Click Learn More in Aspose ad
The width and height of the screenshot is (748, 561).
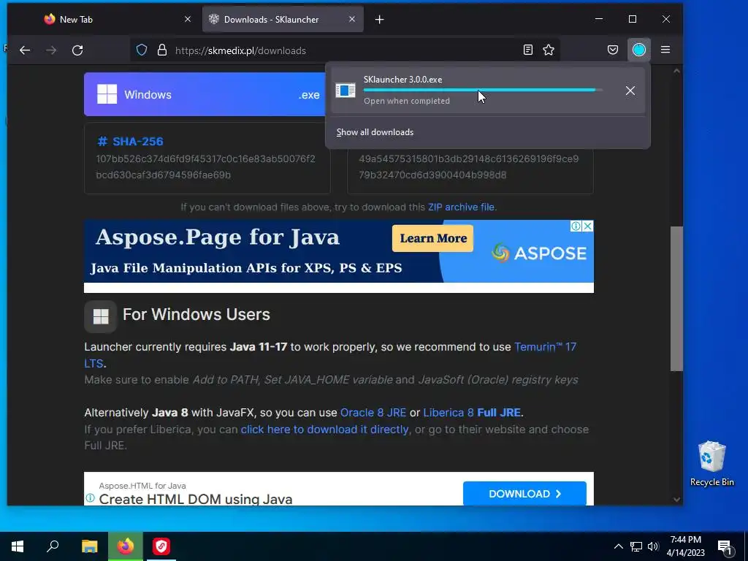click(433, 238)
